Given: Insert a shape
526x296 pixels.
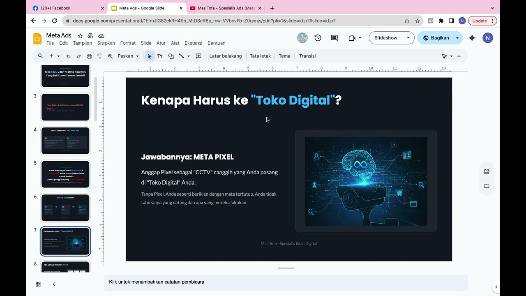Looking at the screenshot, I should (171, 56).
